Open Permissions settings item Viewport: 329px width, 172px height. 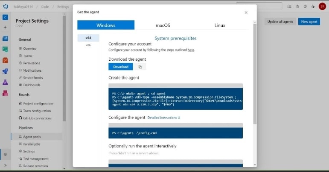click(32, 63)
